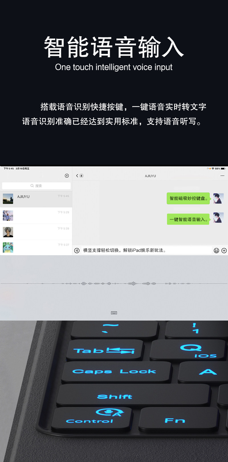Click the sender avatar beside 一键智能语音输入
The width and height of the screenshot is (228, 462).
pos(219,218)
